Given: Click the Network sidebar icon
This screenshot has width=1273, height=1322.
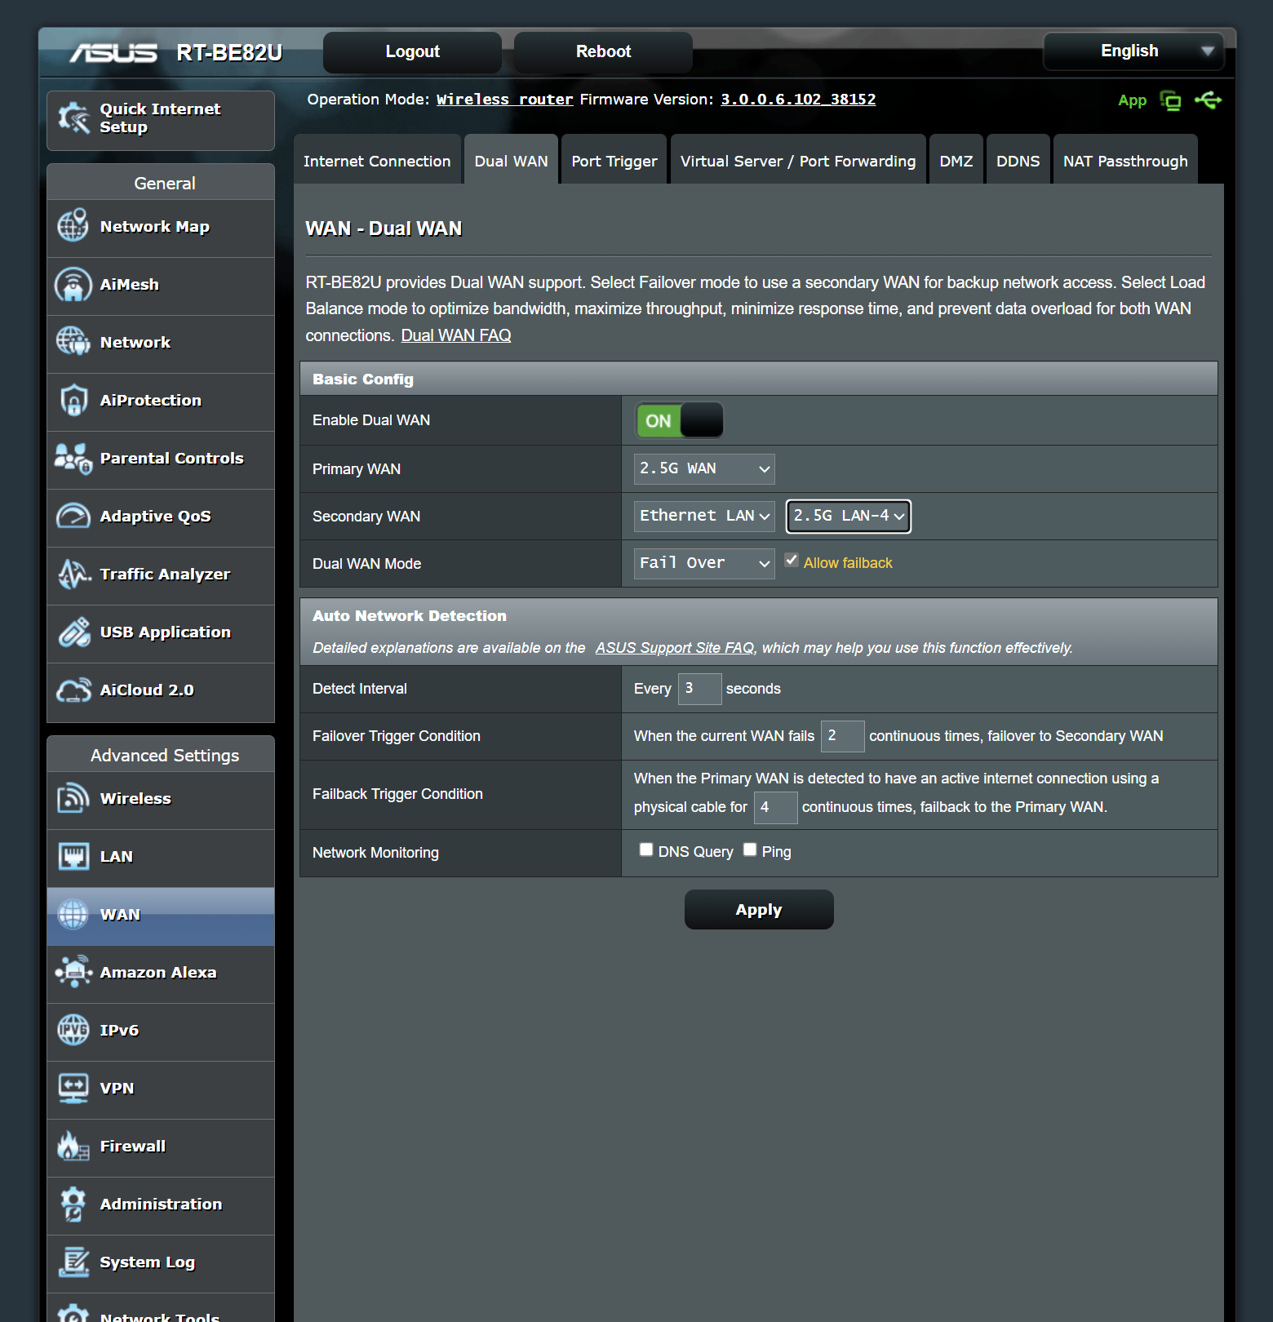Looking at the screenshot, I should pyautogui.click(x=73, y=341).
